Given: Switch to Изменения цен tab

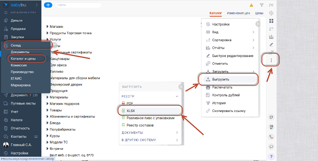Looking at the screenshot, I should tap(238, 13).
